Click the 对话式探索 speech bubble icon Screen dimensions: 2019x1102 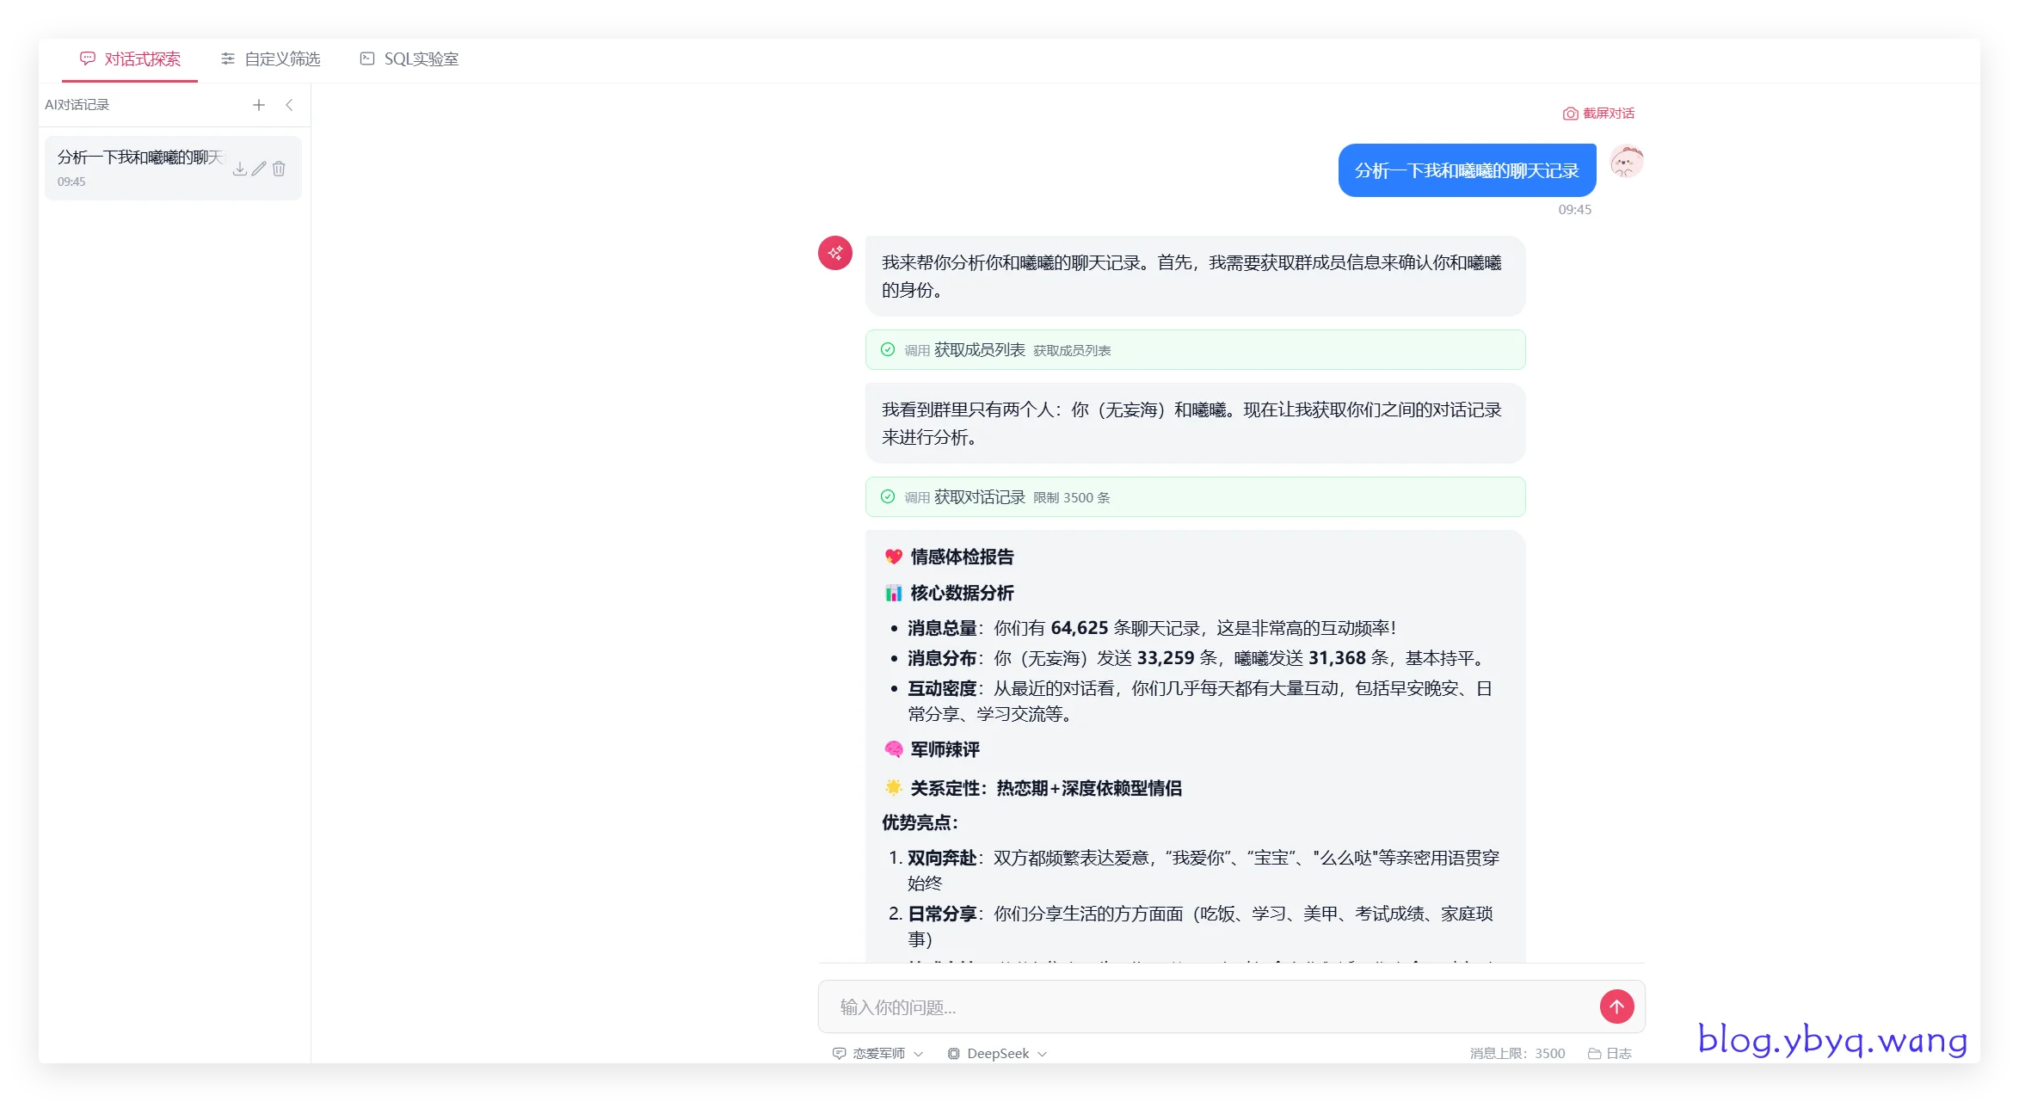tap(89, 58)
